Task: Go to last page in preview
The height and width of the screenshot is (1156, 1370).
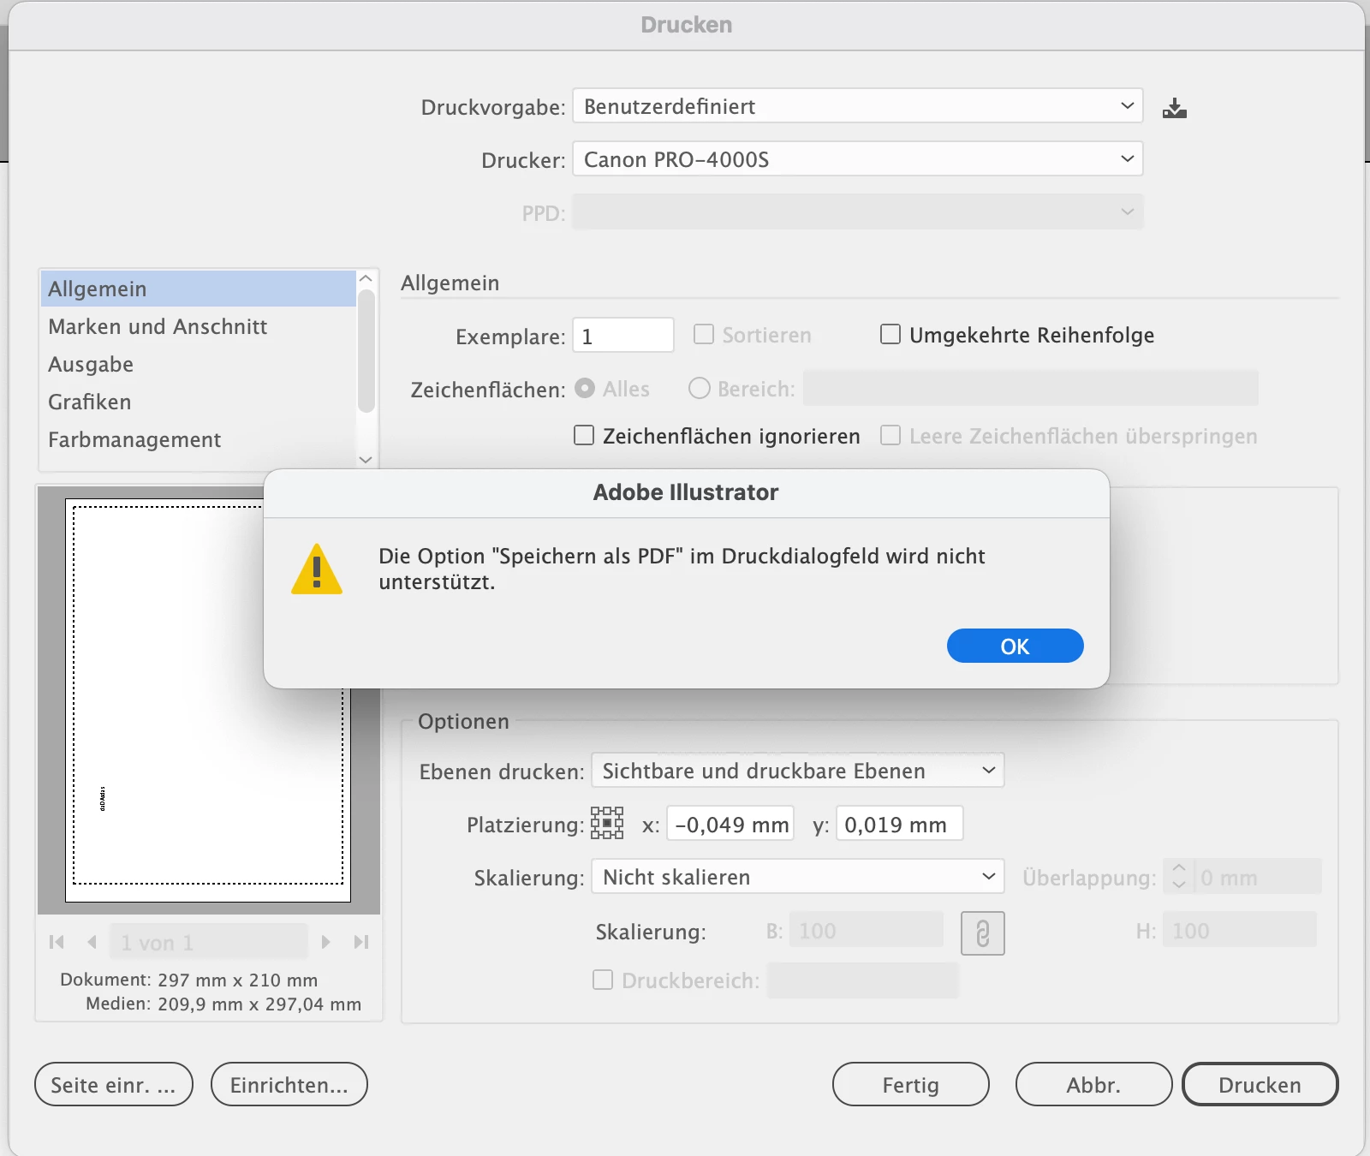Action: (x=360, y=942)
